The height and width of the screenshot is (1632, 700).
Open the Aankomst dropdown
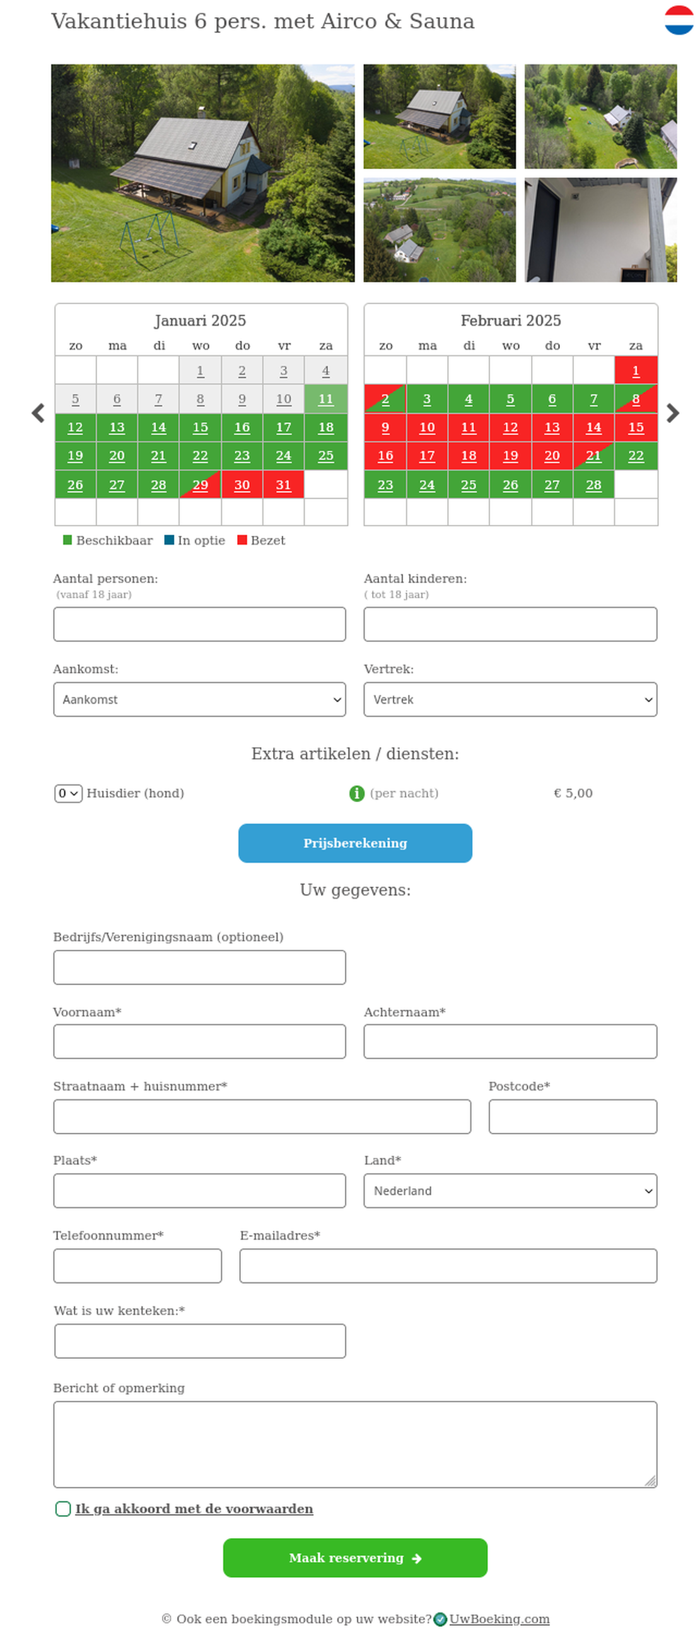[x=199, y=699]
